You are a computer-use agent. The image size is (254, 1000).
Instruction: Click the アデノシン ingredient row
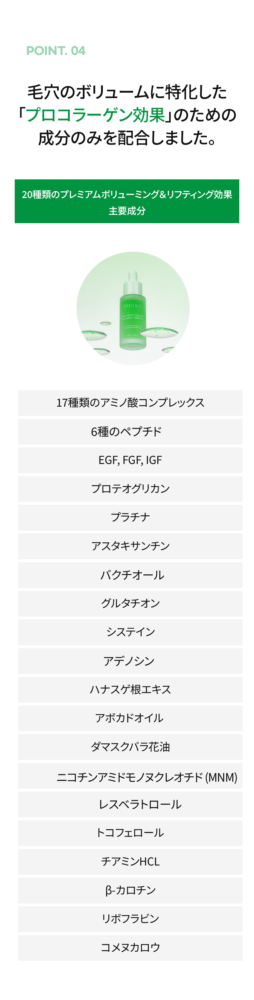pyautogui.click(x=130, y=661)
